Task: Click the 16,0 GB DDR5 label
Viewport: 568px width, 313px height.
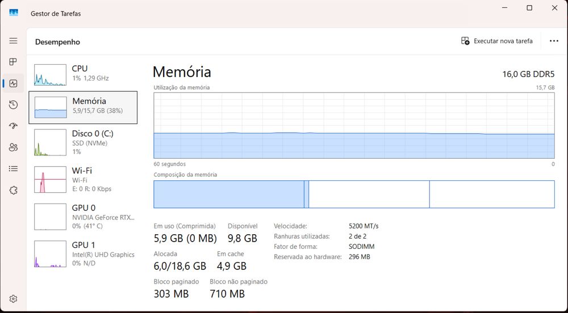Action: coord(528,74)
